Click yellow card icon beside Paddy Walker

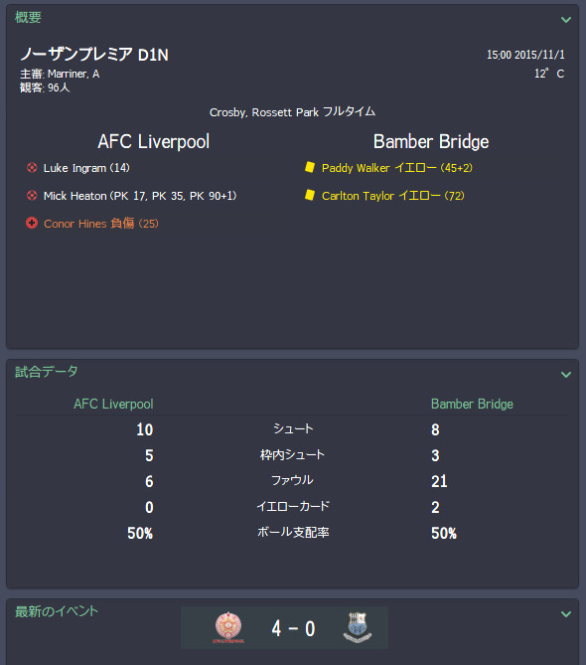(x=310, y=167)
